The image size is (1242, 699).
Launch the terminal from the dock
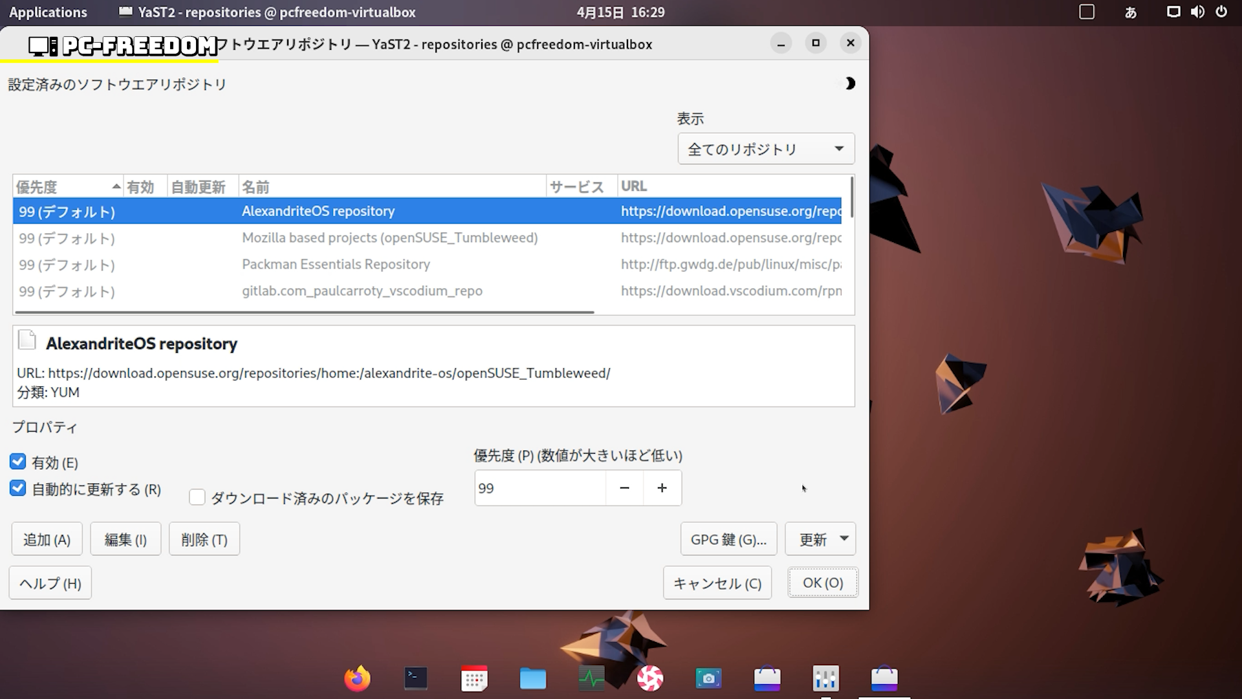415,678
